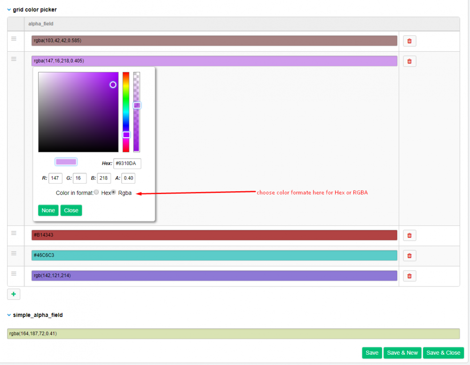Delete the rgb(142,121,214) row
470x365 pixels.
click(x=409, y=276)
